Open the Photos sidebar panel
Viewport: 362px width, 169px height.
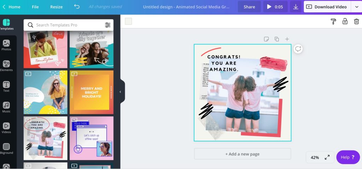click(x=6, y=45)
